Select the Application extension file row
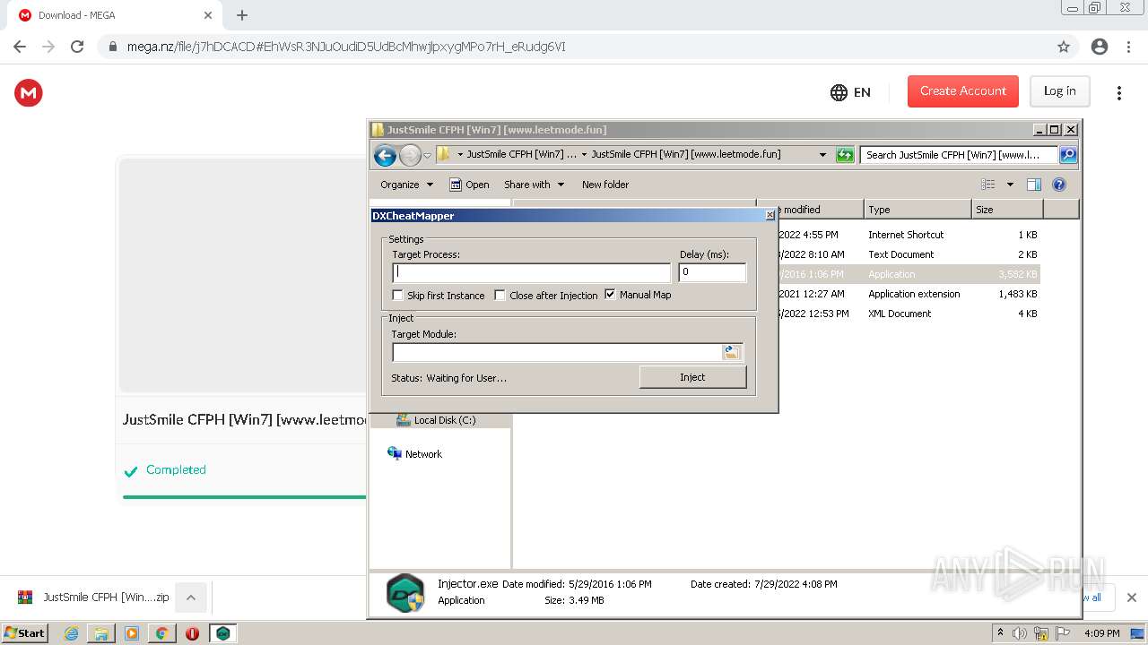1148x645 pixels. pyautogui.click(x=910, y=294)
